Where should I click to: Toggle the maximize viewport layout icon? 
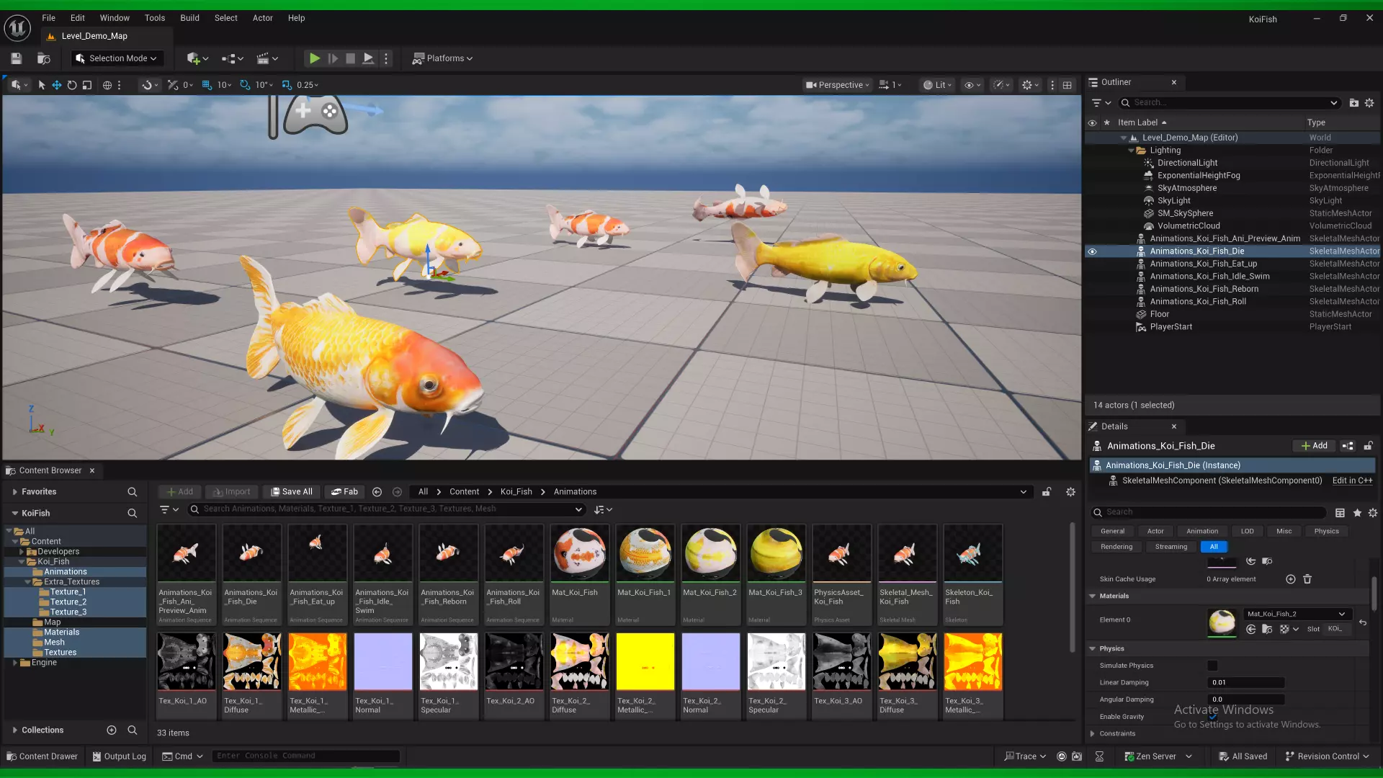(1067, 85)
